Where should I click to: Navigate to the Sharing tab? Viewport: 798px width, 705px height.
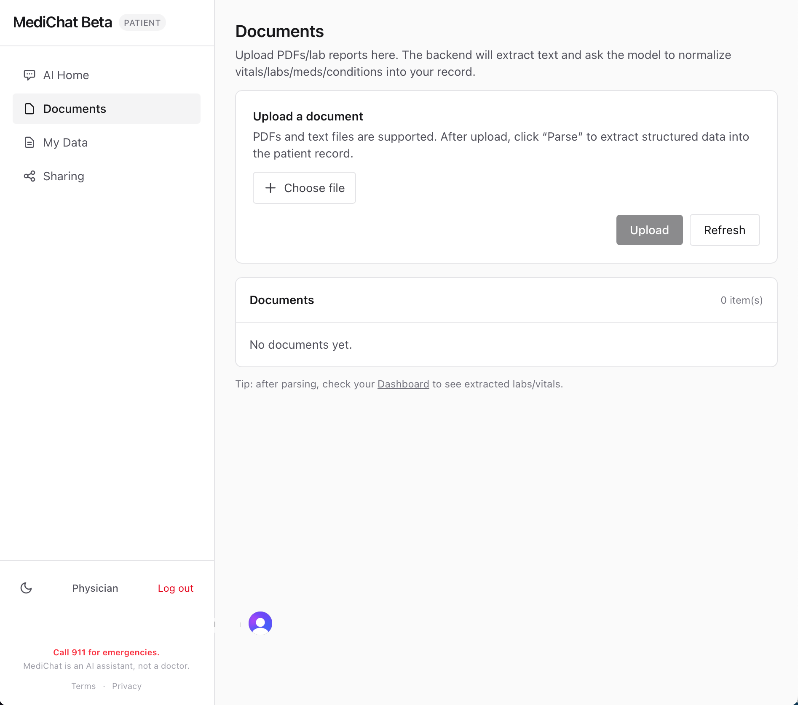pyautogui.click(x=63, y=176)
